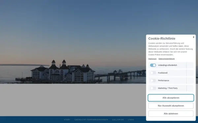Open Übersicht Ferienwohnungen menu item

pyautogui.click(x=91, y=120)
